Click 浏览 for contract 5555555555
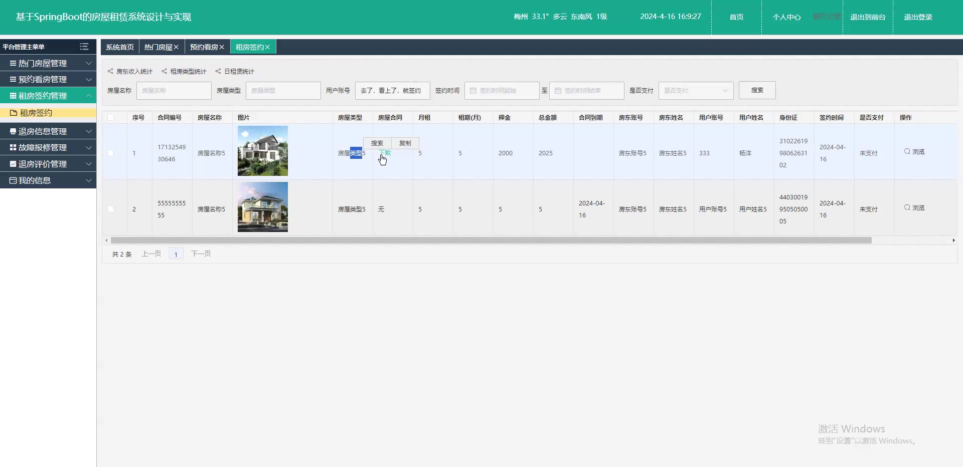The height and width of the screenshot is (467, 963). [x=914, y=207]
